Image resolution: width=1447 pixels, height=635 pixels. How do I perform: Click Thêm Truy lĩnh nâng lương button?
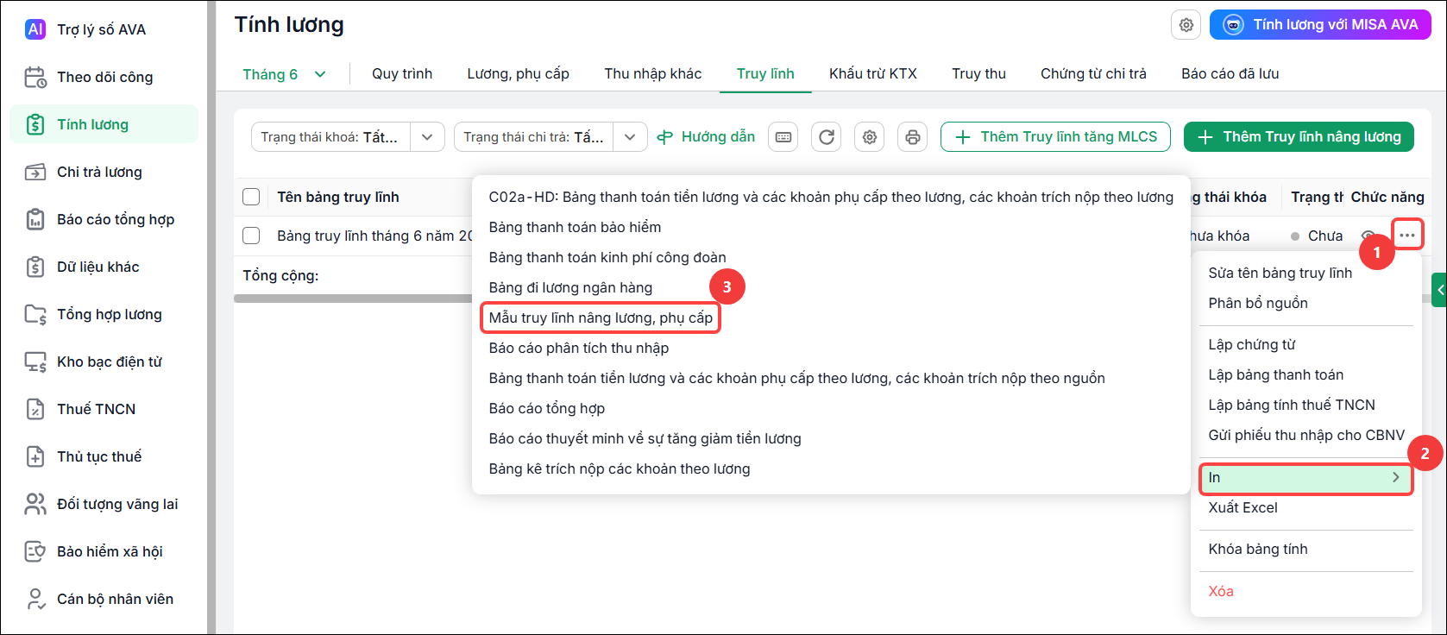pos(1299,137)
